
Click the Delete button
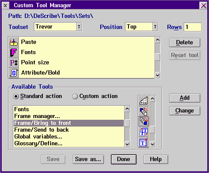(185, 42)
